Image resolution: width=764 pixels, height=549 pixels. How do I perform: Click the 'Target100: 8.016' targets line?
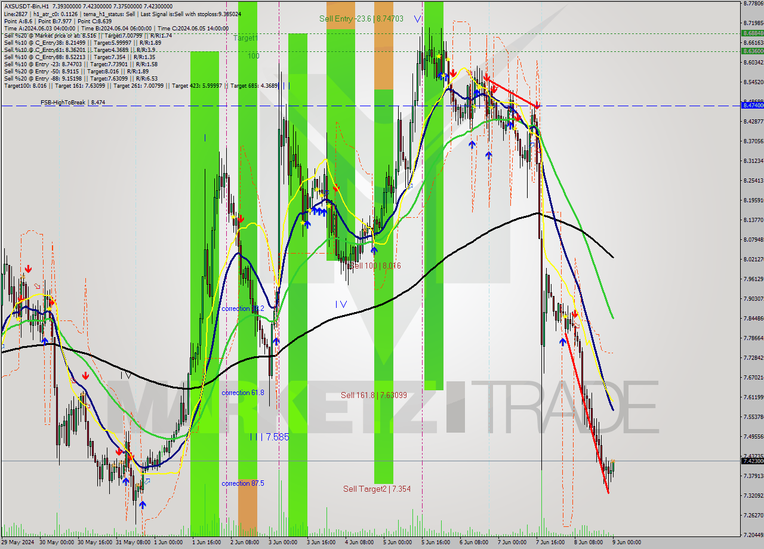coord(141,85)
